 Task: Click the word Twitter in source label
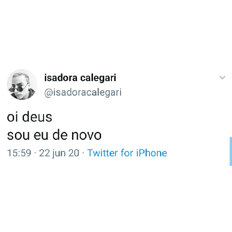(x=103, y=153)
